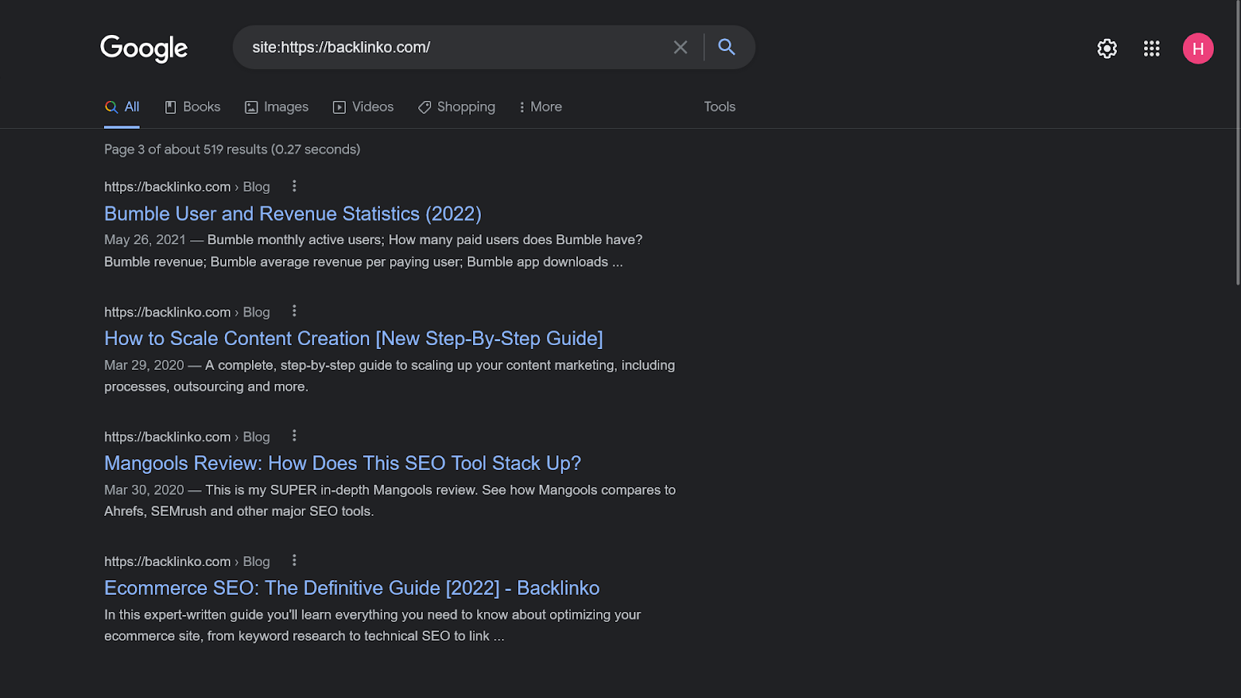Open the three-dot menu for the Scale Content result

pos(294,311)
